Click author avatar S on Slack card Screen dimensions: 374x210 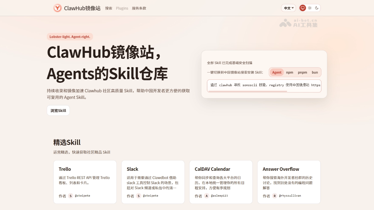pyautogui.click(x=139, y=196)
